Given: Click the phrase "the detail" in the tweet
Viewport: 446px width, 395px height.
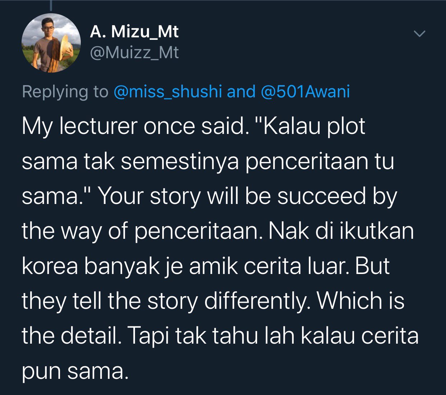Looking at the screenshot, I should point(71,336).
